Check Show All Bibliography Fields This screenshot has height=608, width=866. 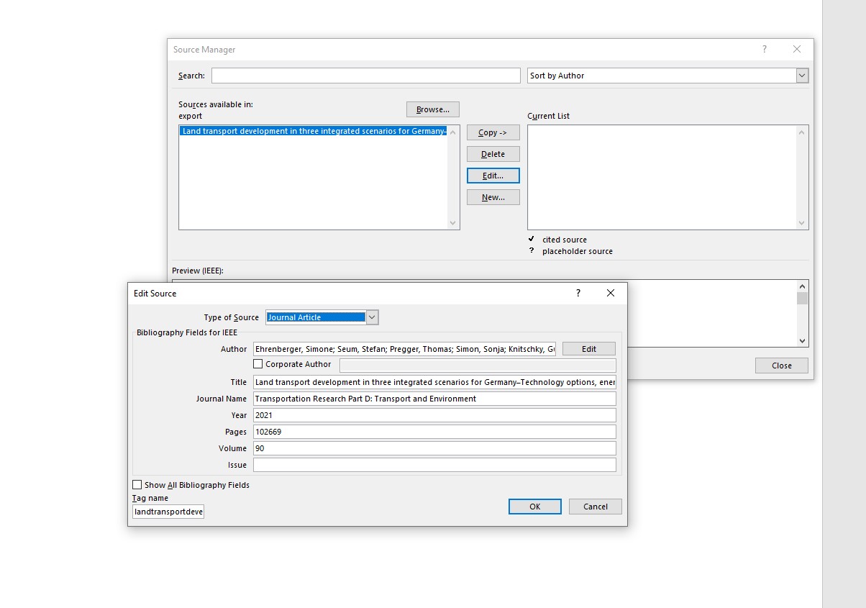coord(137,485)
